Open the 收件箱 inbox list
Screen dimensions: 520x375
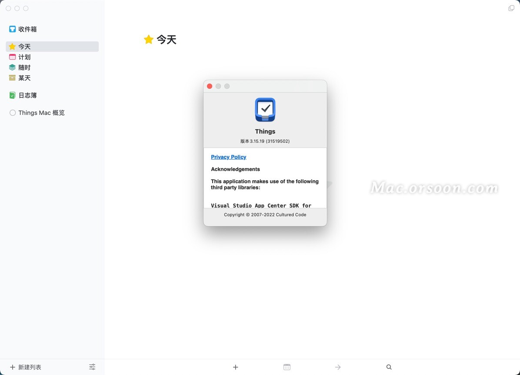tap(52, 29)
